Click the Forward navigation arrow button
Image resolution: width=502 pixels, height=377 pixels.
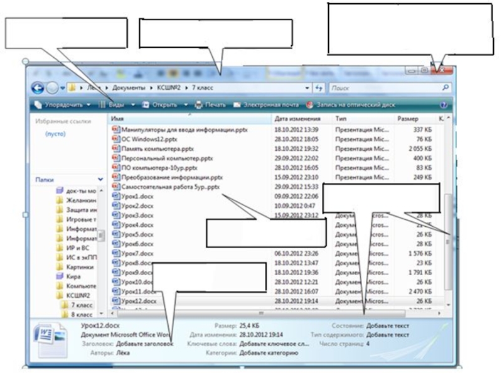52,87
